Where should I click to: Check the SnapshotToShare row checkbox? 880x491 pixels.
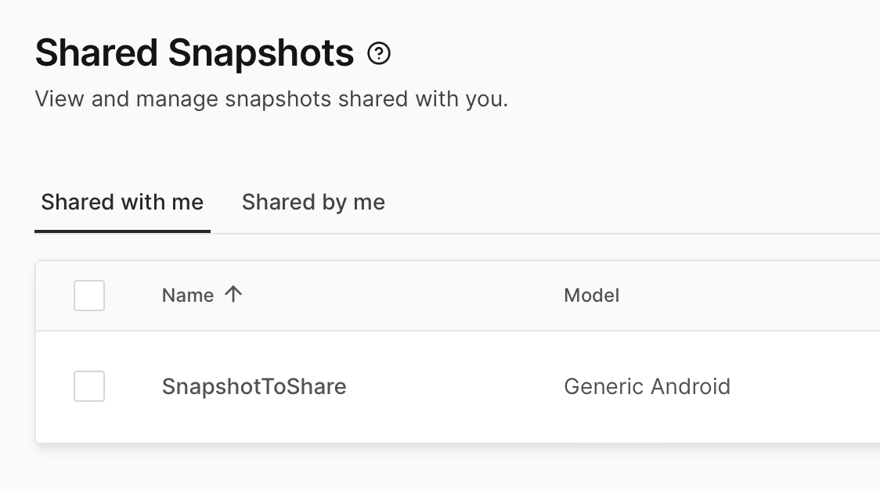pyautogui.click(x=89, y=386)
